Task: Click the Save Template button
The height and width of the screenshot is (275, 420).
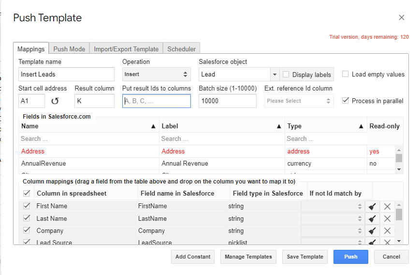Action: pyautogui.click(x=305, y=257)
